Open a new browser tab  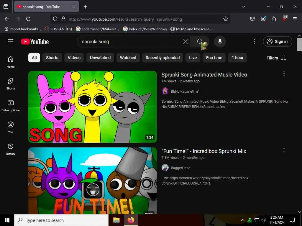pos(85,7)
